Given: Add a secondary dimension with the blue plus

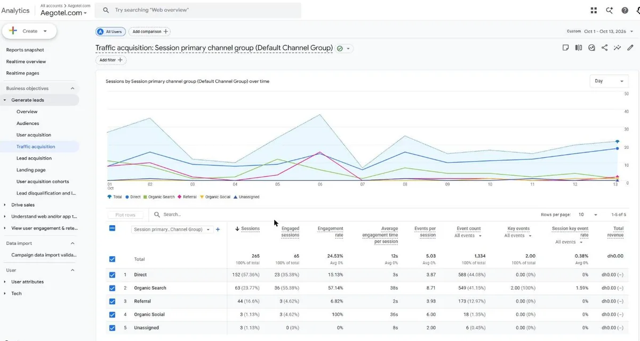Looking at the screenshot, I should 218,229.
